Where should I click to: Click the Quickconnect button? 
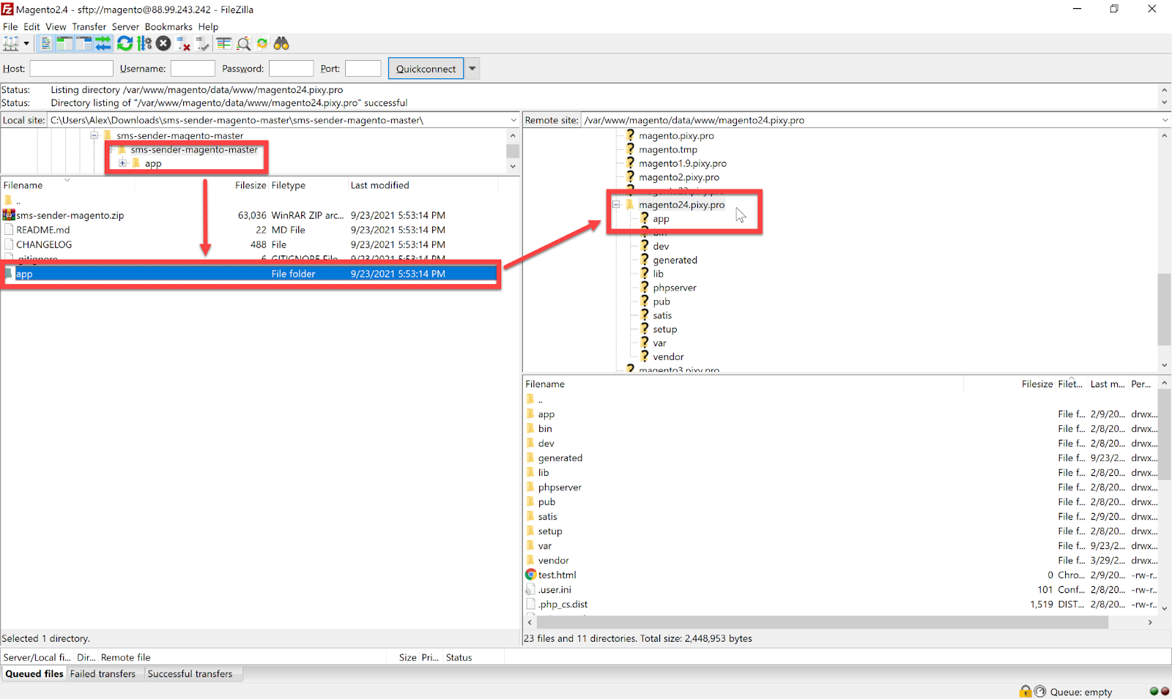tap(426, 69)
